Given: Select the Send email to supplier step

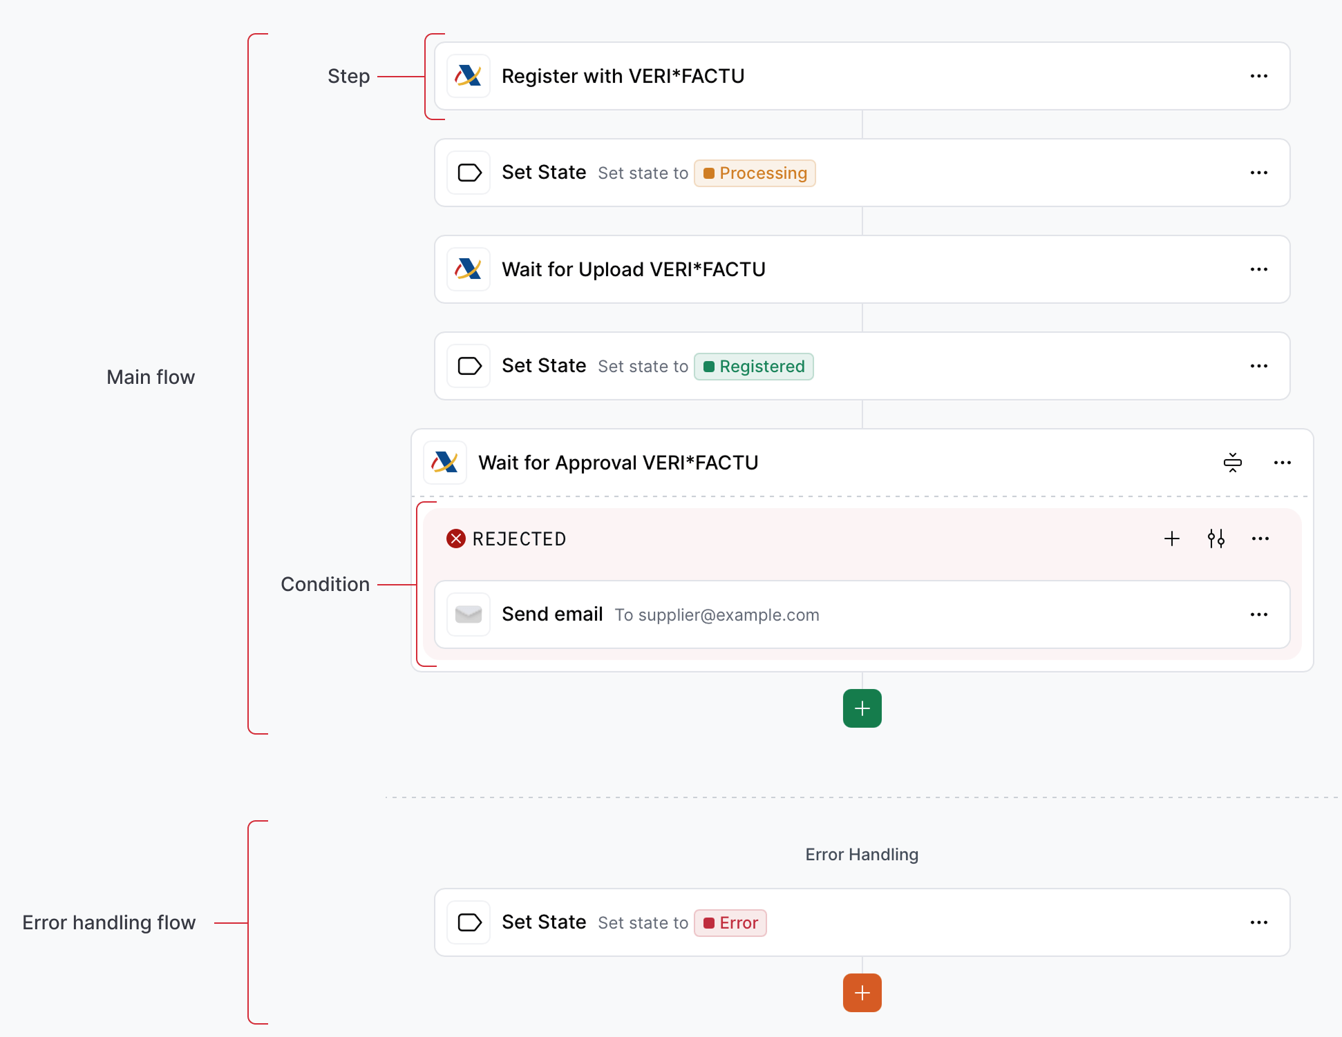Looking at the screenshot, I should pyautogui.click(x=760, y=614).
